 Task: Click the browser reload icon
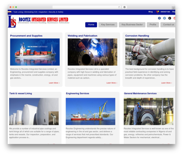coord(119,7)
